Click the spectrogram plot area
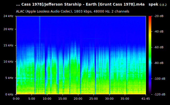 pyautogui.click(x=81, y=55)
